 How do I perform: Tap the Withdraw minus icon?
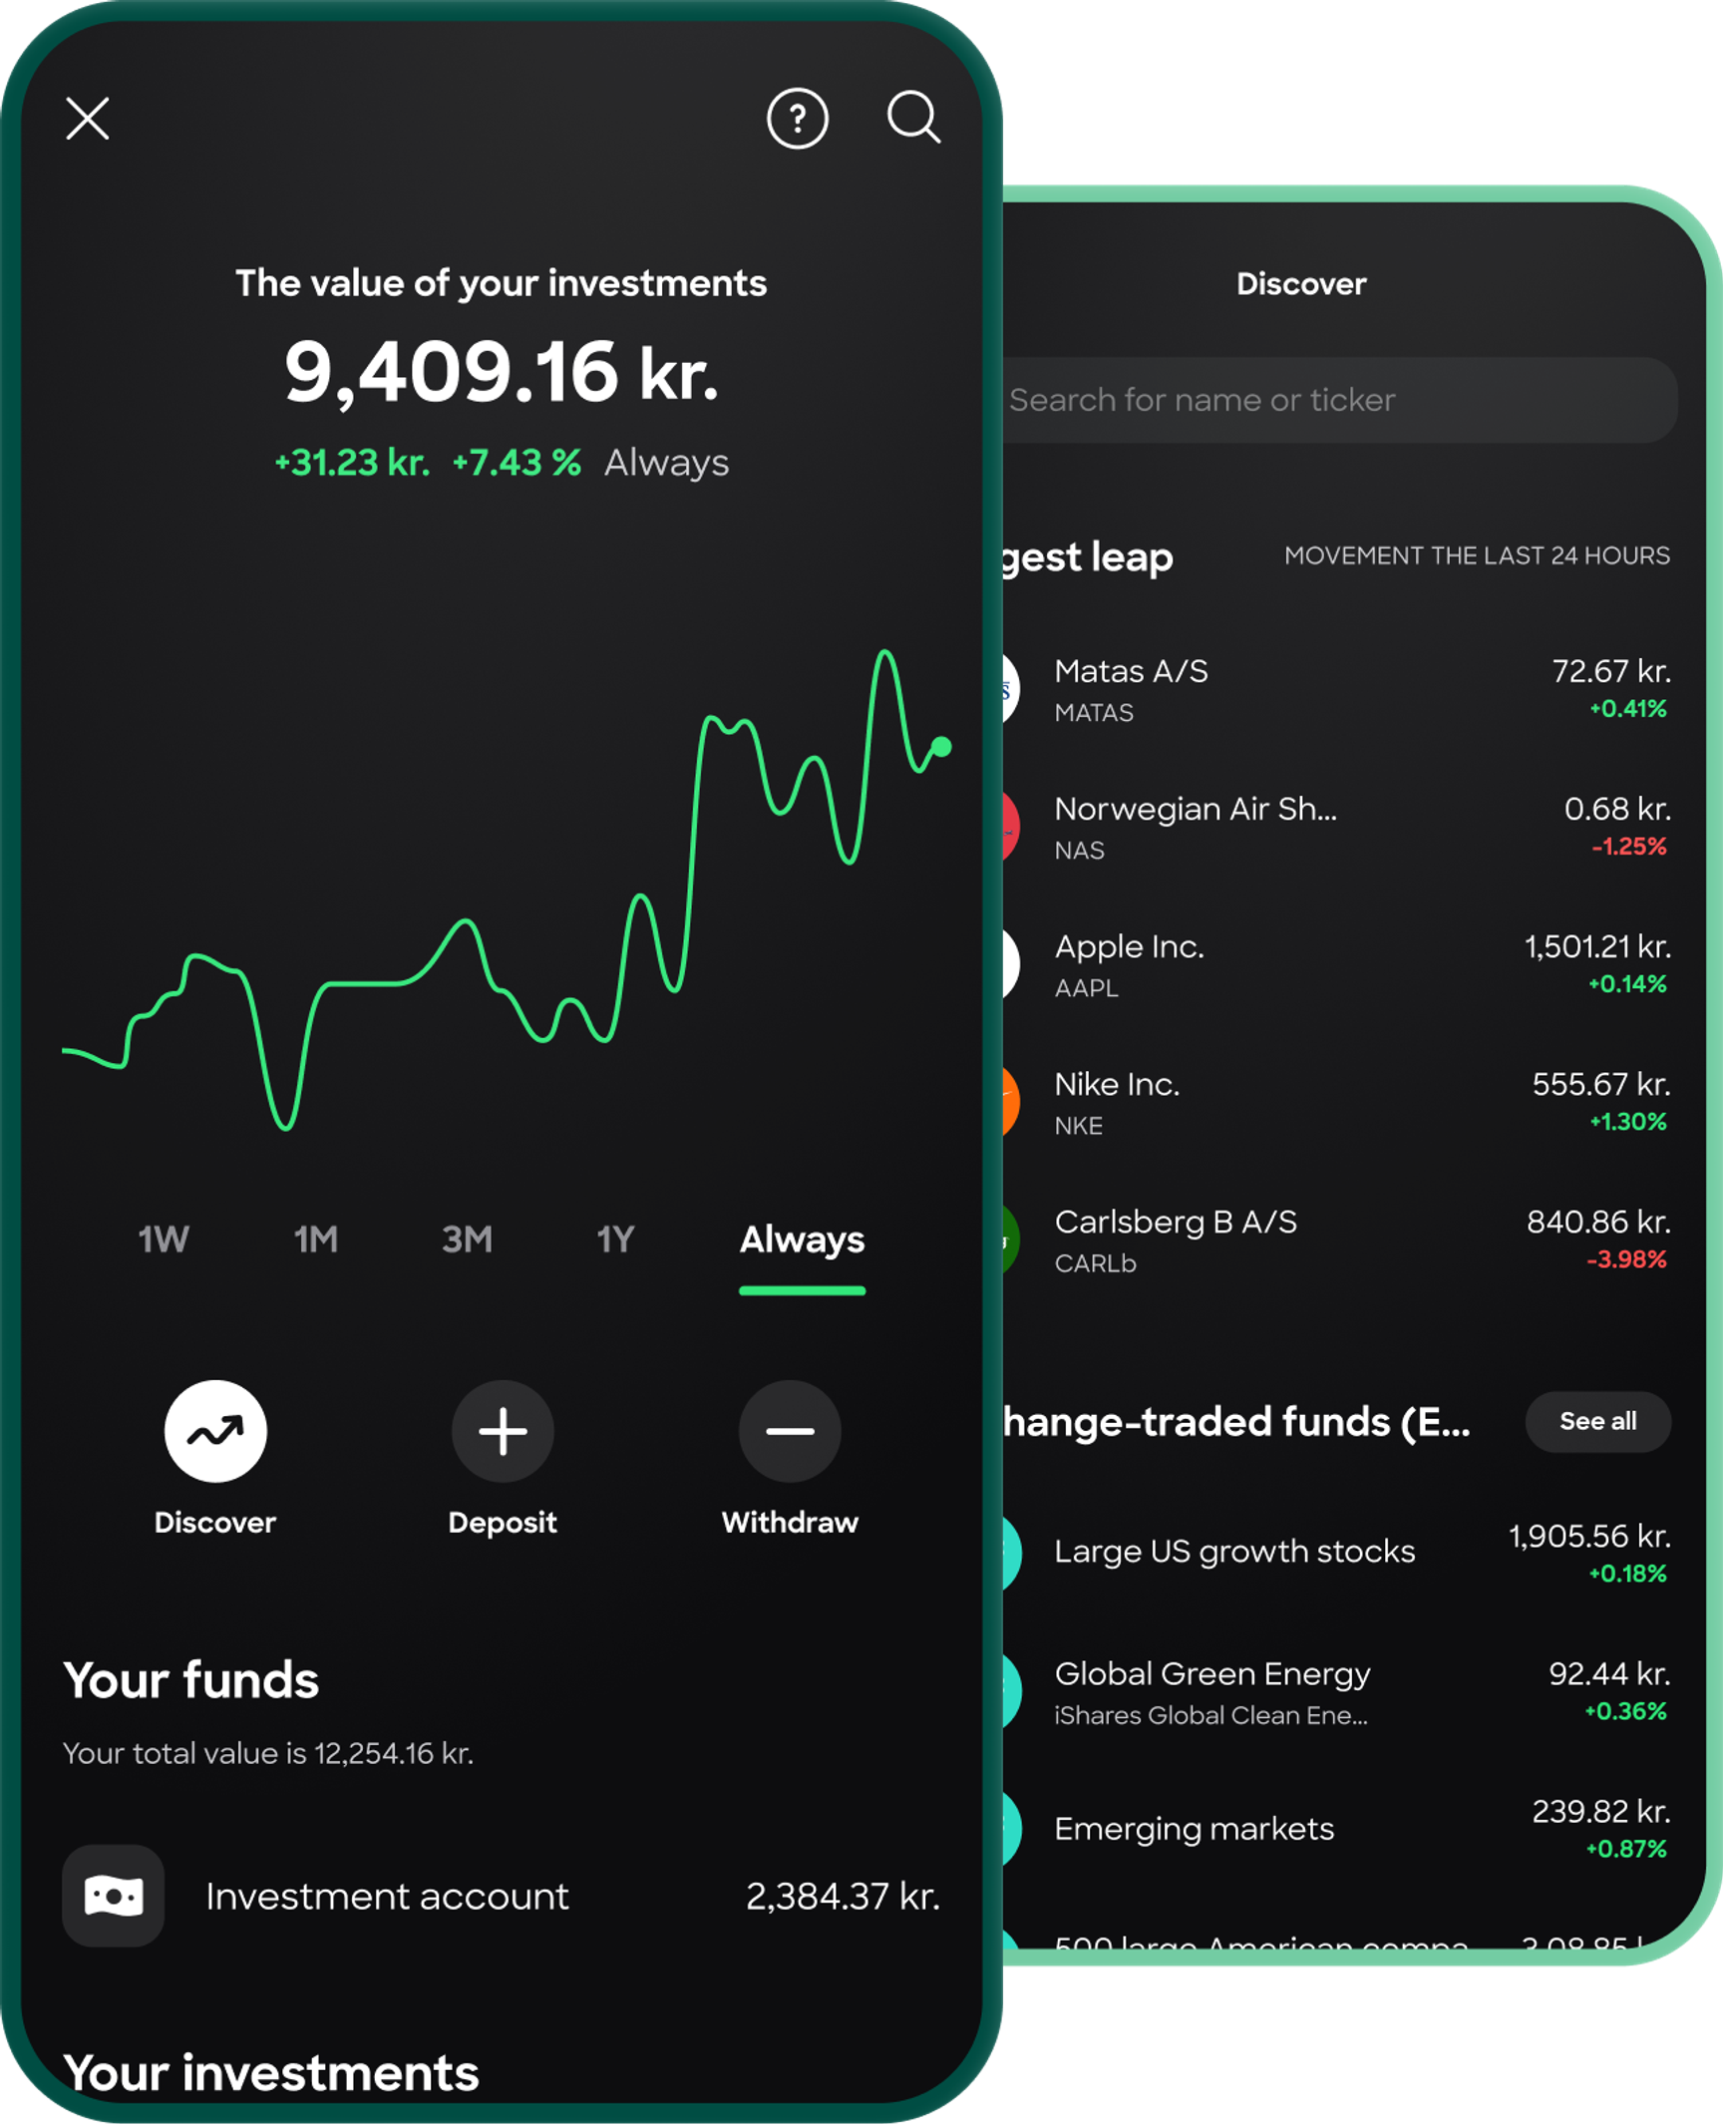pos(790,1431)
